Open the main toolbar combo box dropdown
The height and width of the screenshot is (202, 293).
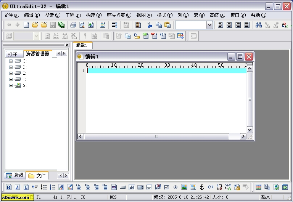click(x=210, y=25)
